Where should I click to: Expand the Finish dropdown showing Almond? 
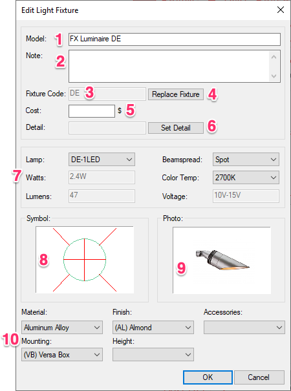click(153, 328)
